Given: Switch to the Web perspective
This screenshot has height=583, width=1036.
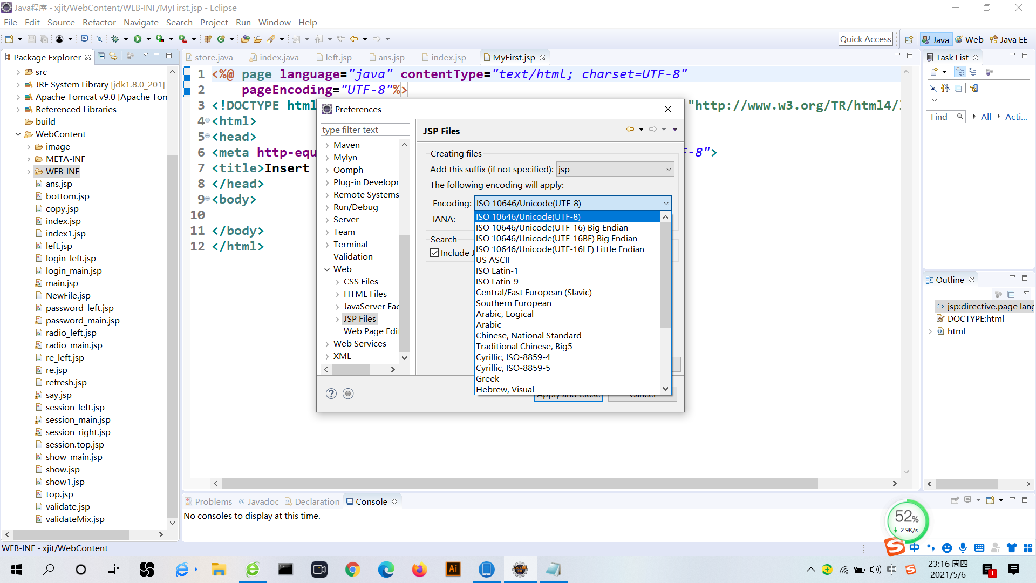Looking at the screenshot, I should 969,39.
